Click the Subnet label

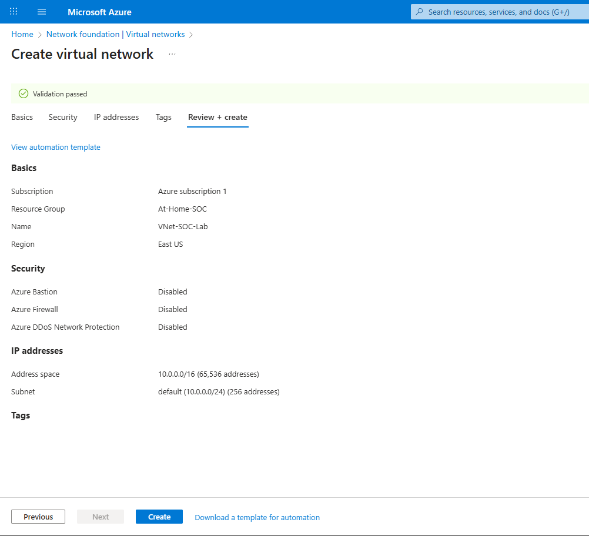(23, 392)
